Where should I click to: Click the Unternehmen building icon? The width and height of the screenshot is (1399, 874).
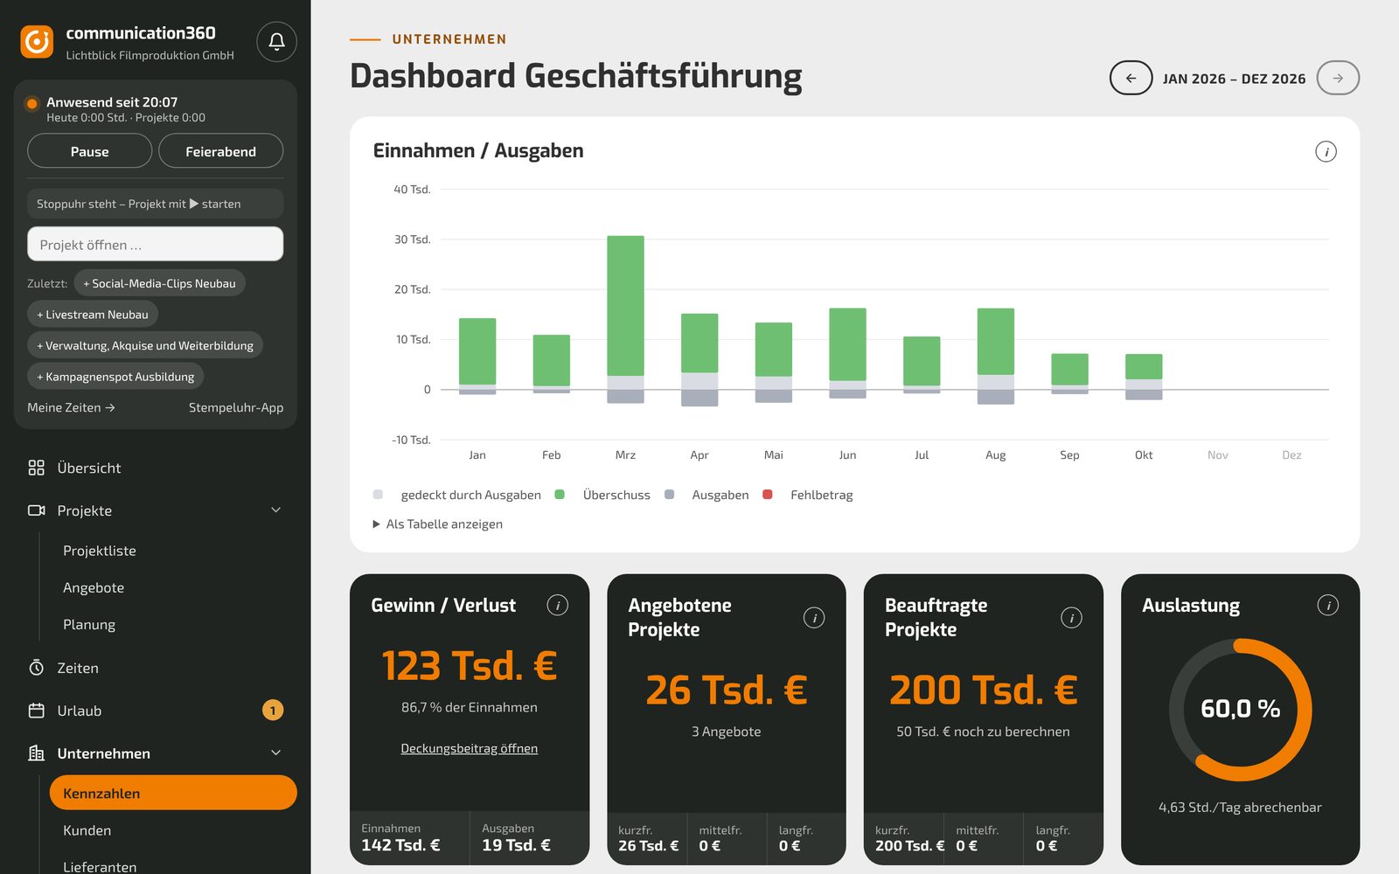(x=36, y=753)
